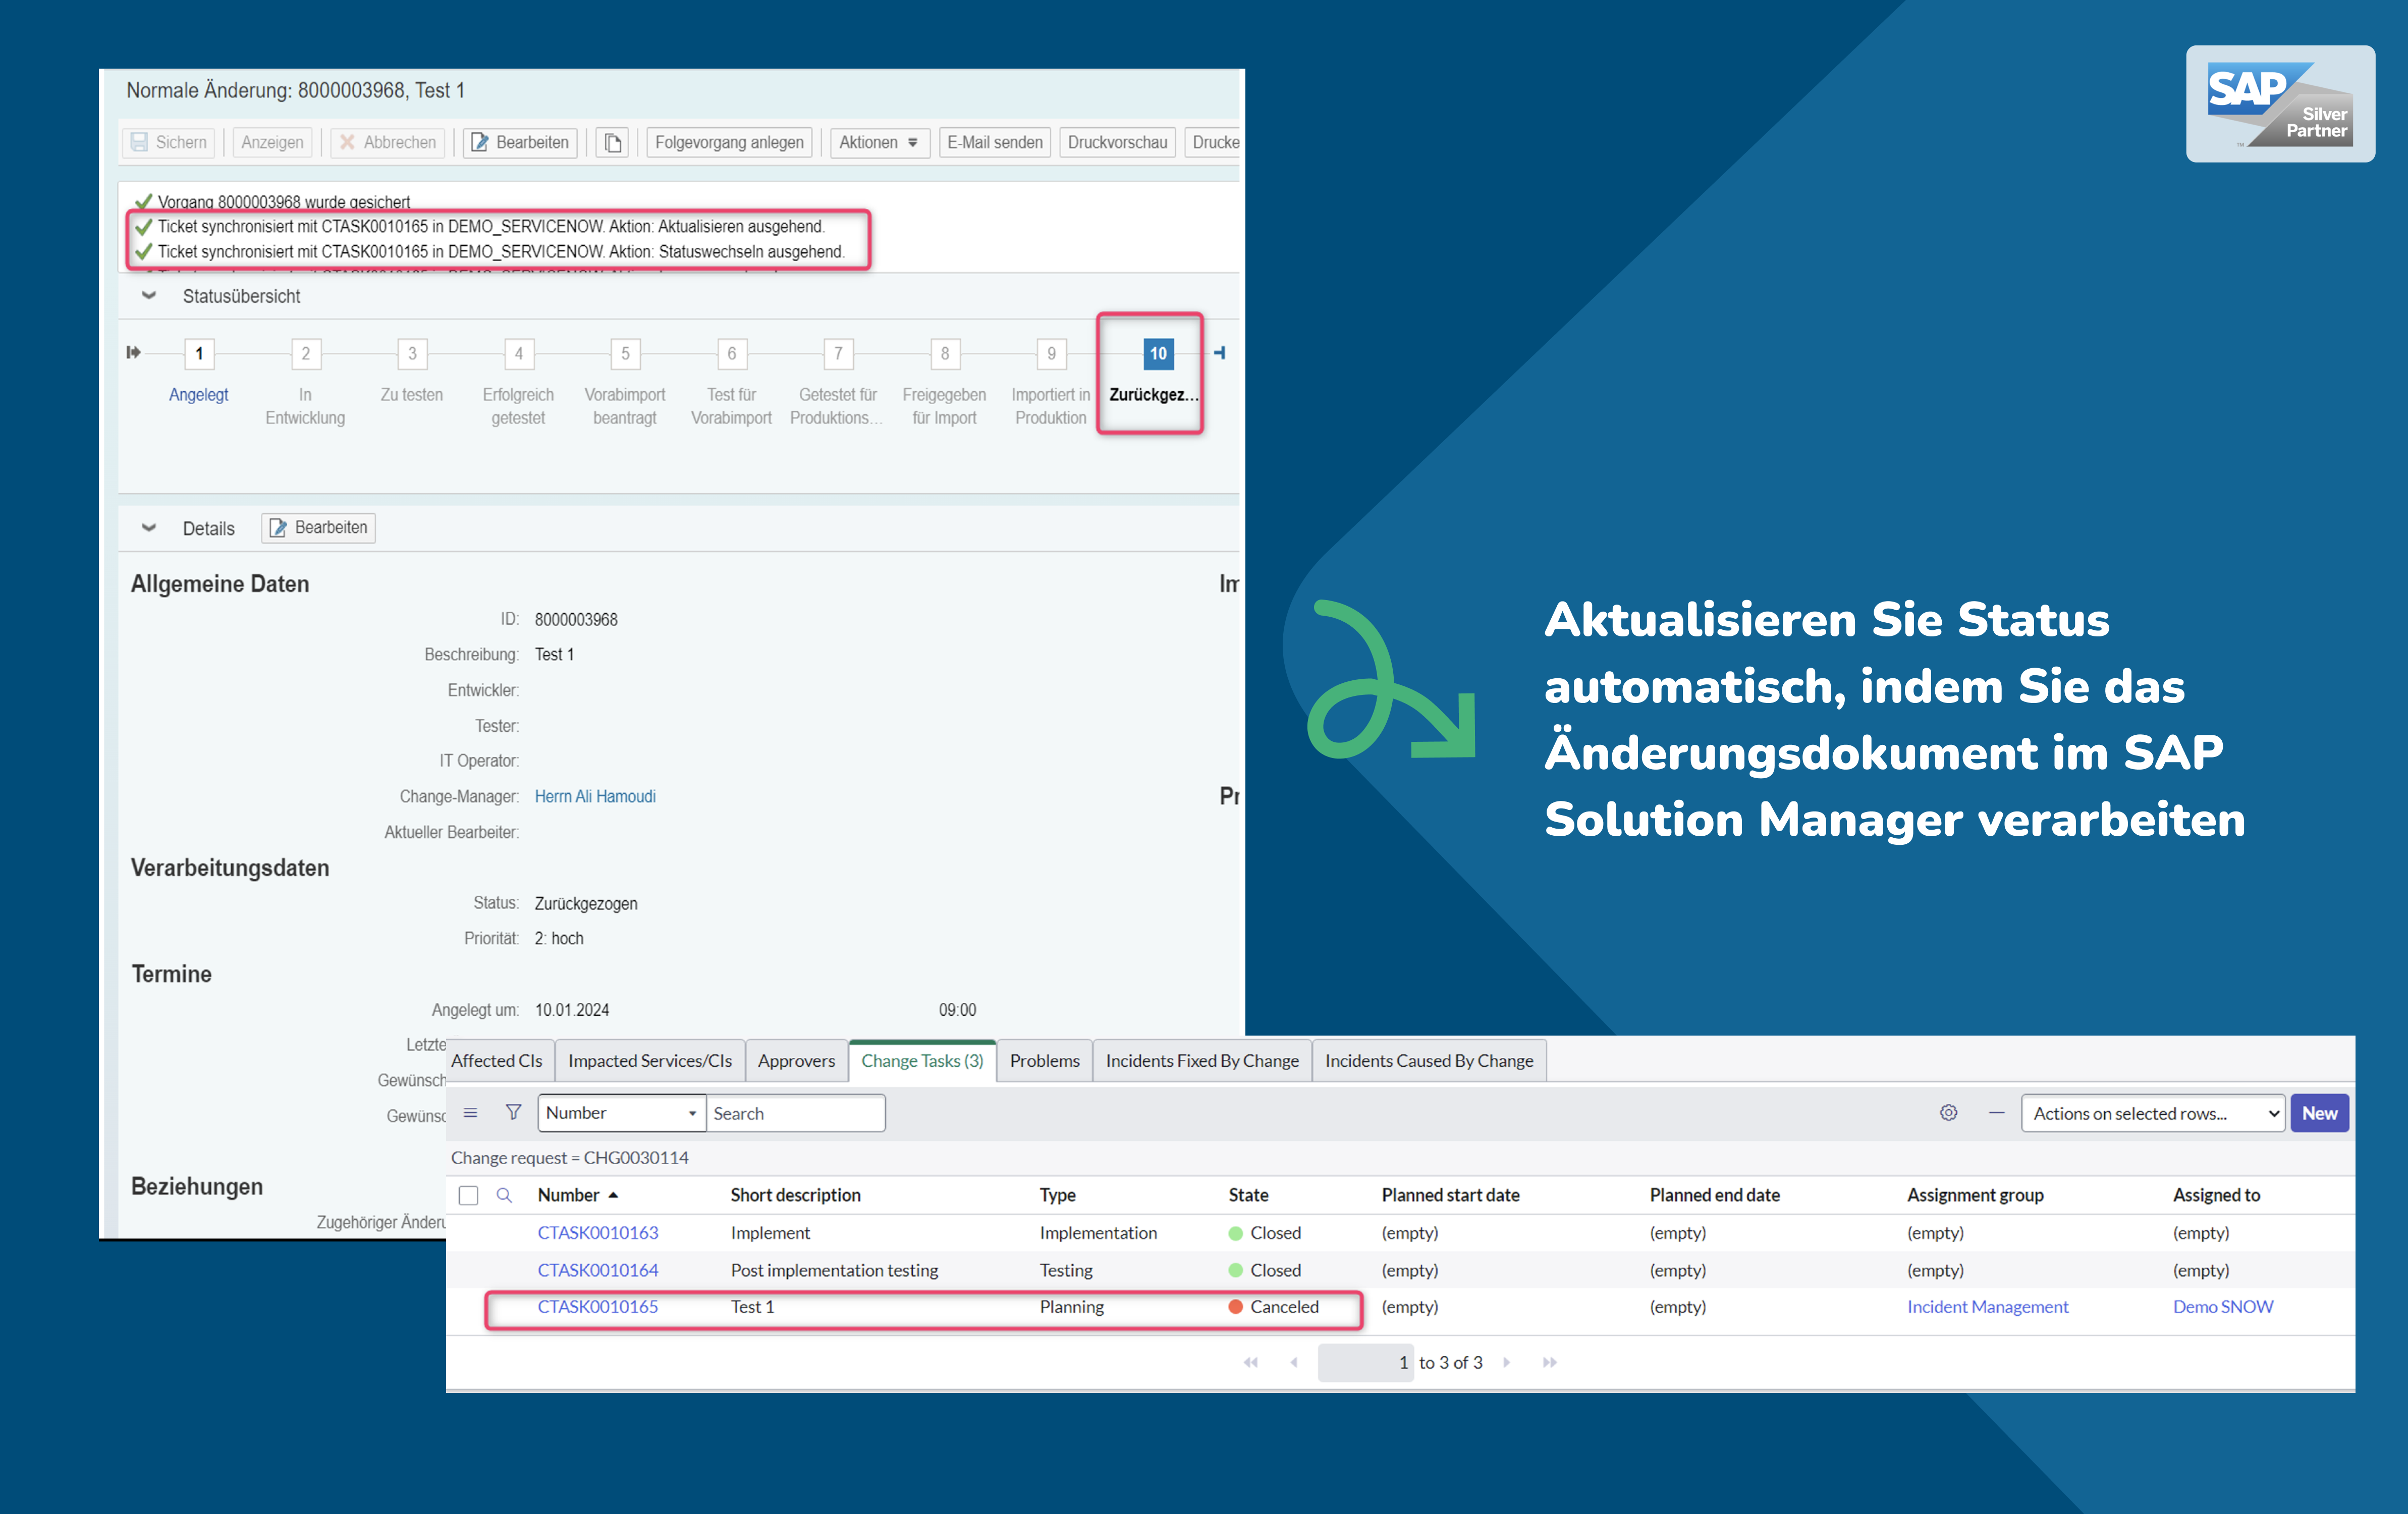The image size is (2408, 1514).
Task: Open Actions on selected rows dropdown
Action: (x=2152, y=1113)
